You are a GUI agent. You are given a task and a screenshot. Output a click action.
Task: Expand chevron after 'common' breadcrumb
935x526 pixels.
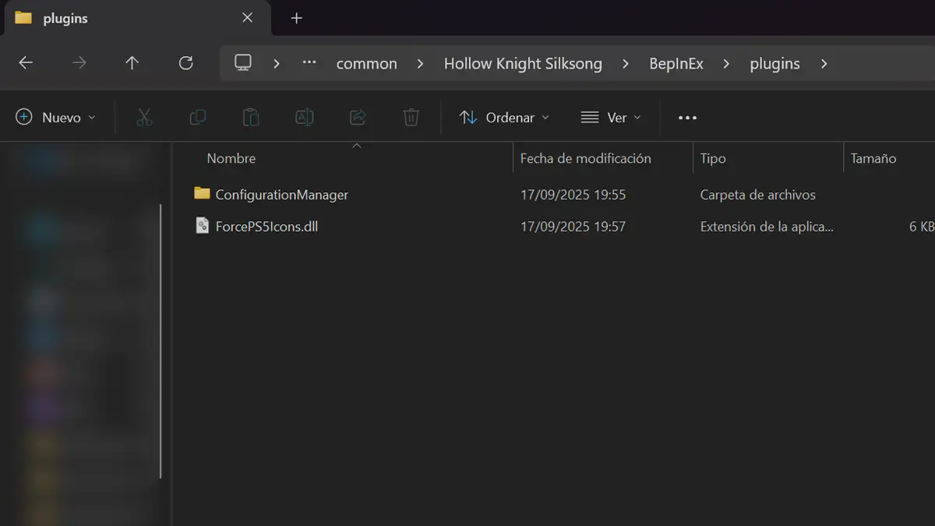click(420, 64)
